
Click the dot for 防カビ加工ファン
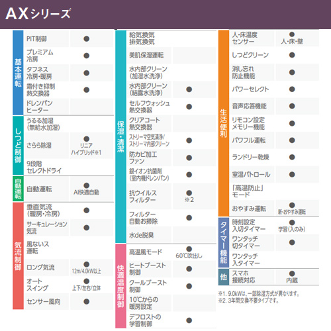click(189, 158)
